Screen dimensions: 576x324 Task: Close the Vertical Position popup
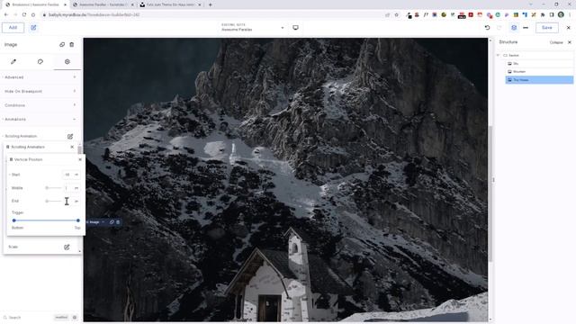tap(80, 159)
